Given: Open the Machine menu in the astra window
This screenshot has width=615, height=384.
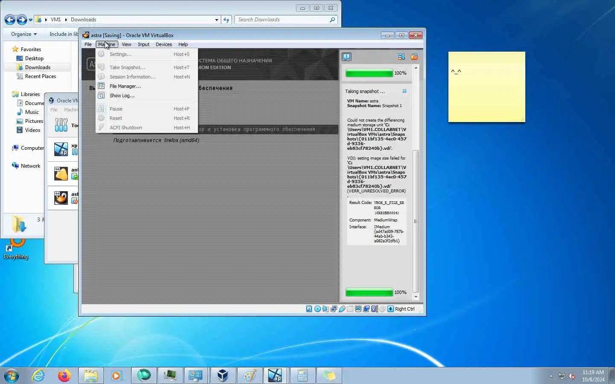Looking at the screenshot, I should 106,44.
